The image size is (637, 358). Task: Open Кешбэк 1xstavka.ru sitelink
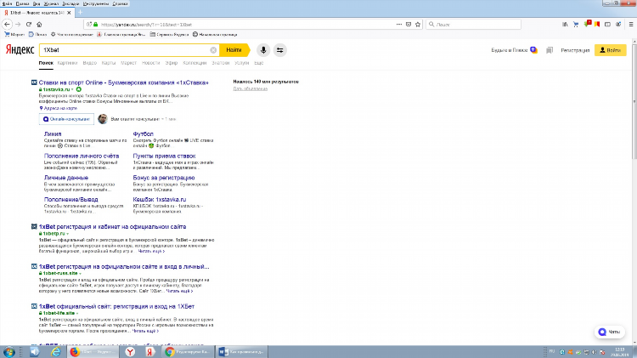(x=160, y=199)
